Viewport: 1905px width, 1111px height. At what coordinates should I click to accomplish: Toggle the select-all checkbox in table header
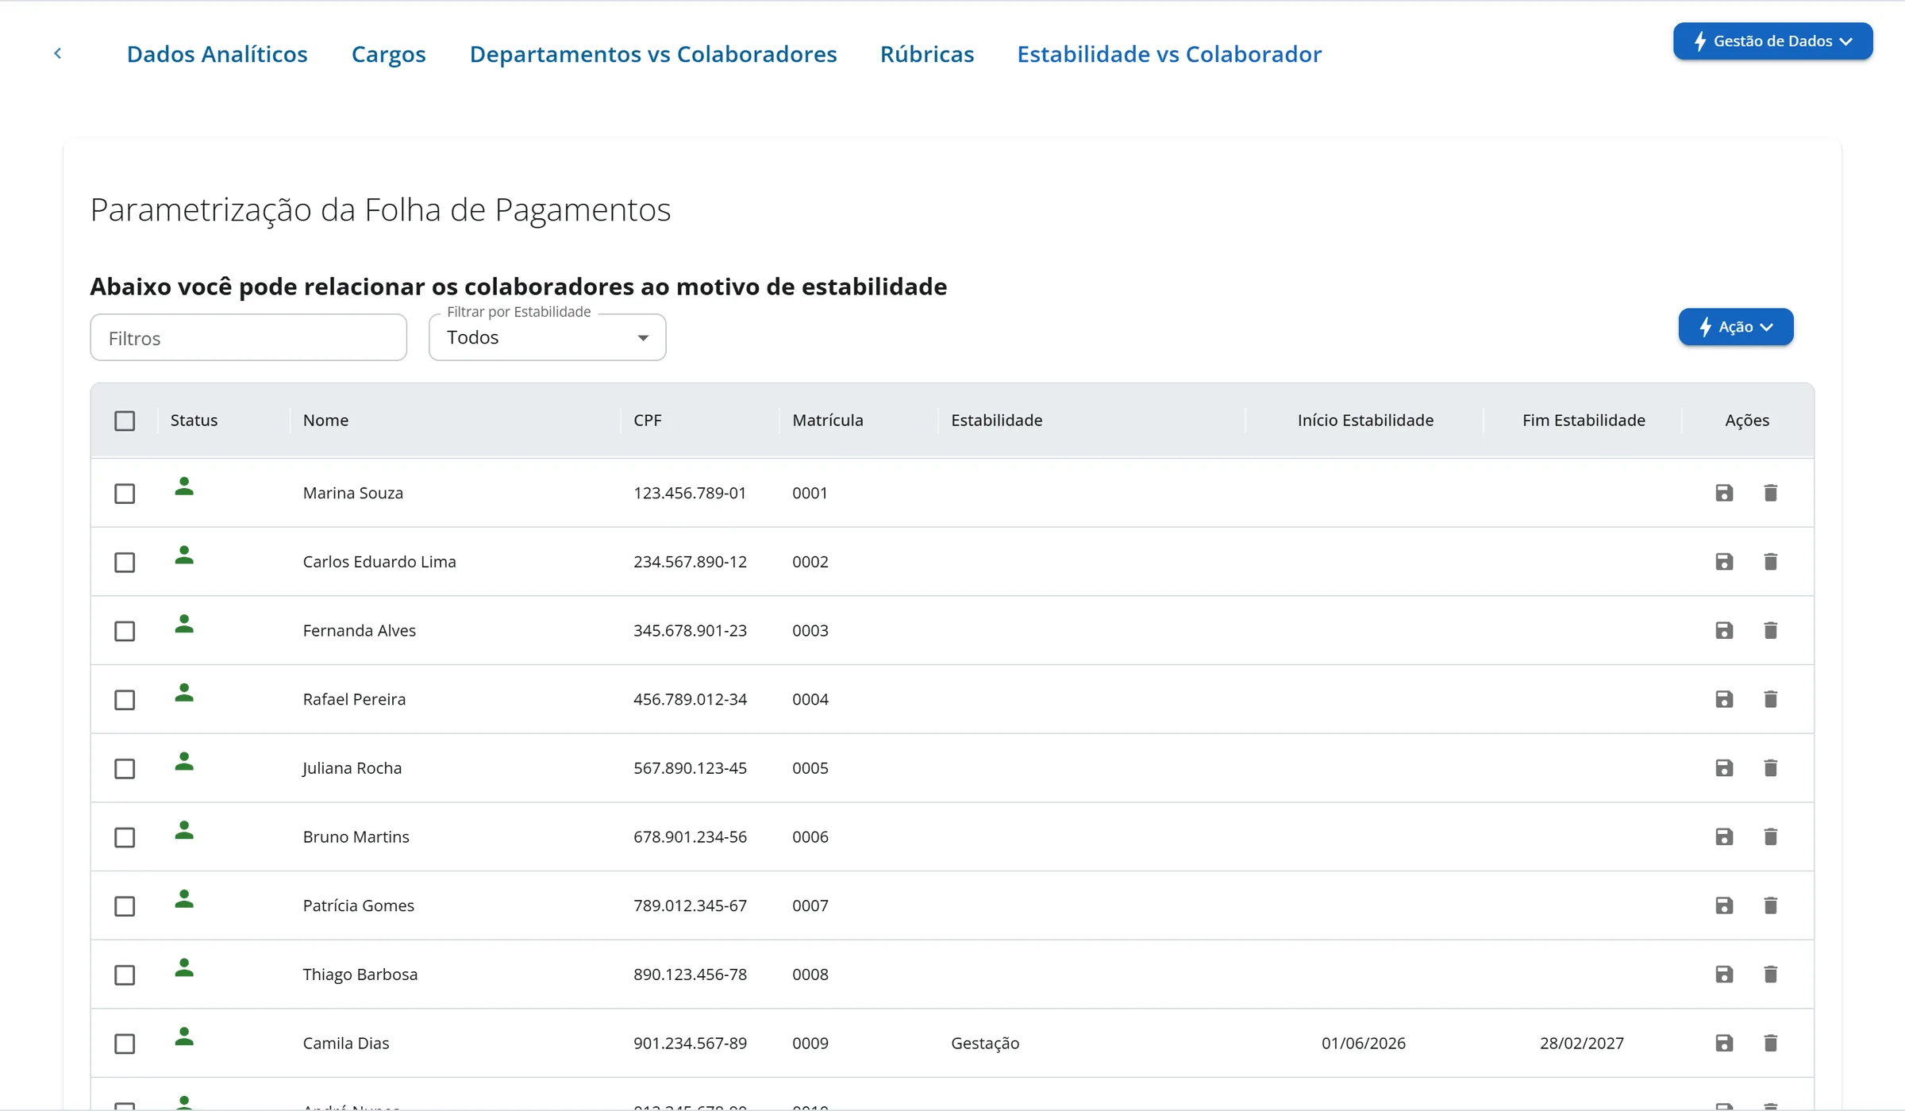tap(125, 421)
